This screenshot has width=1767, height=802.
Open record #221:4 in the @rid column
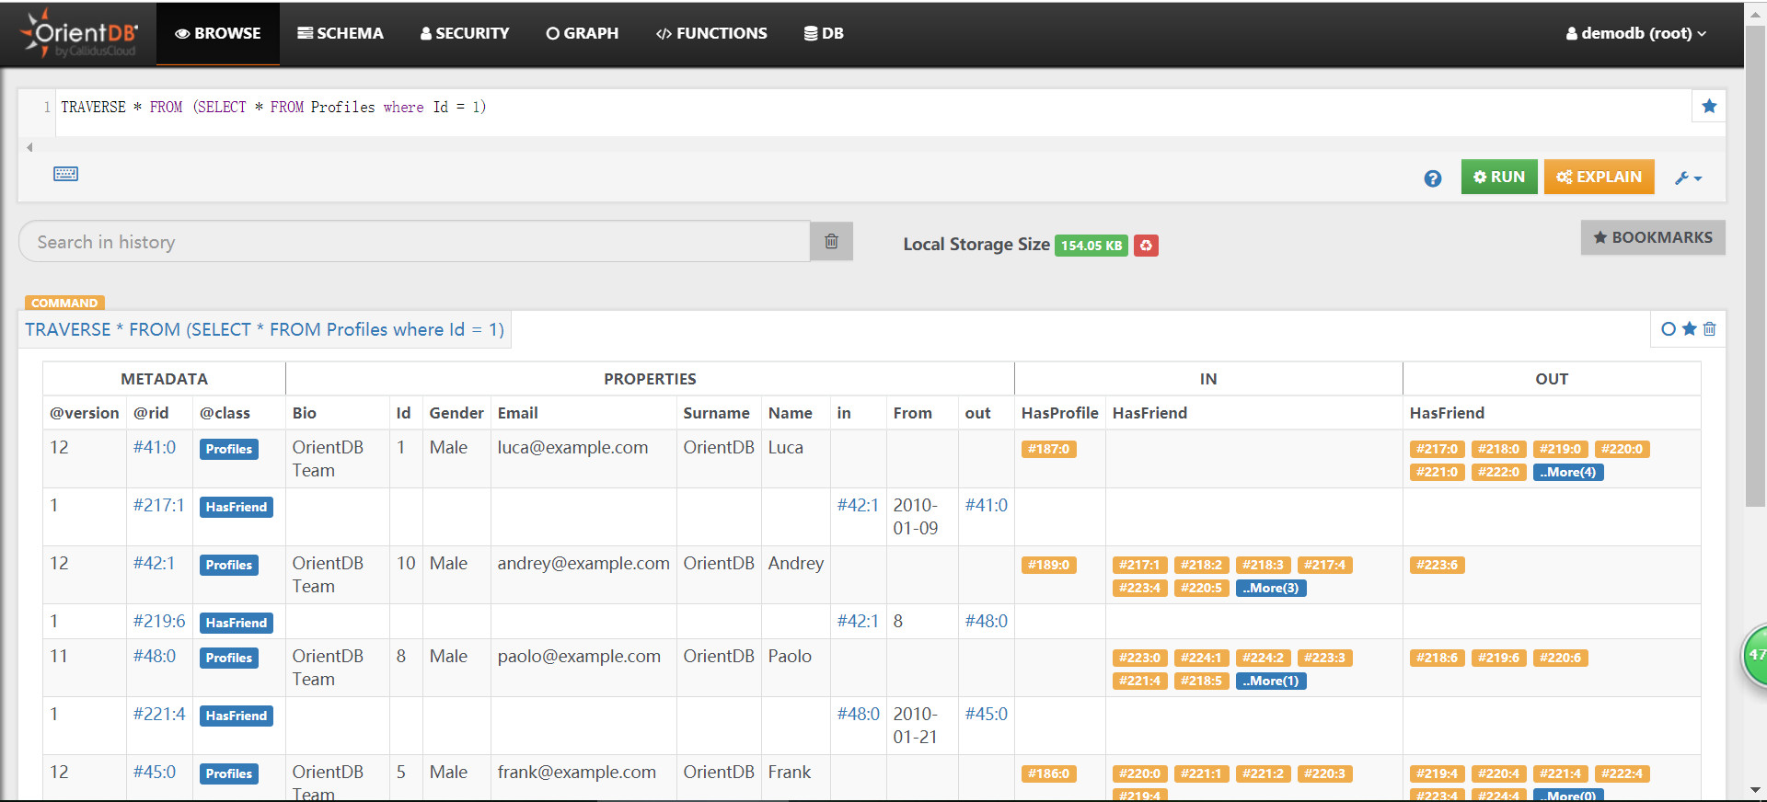point(159,714)
